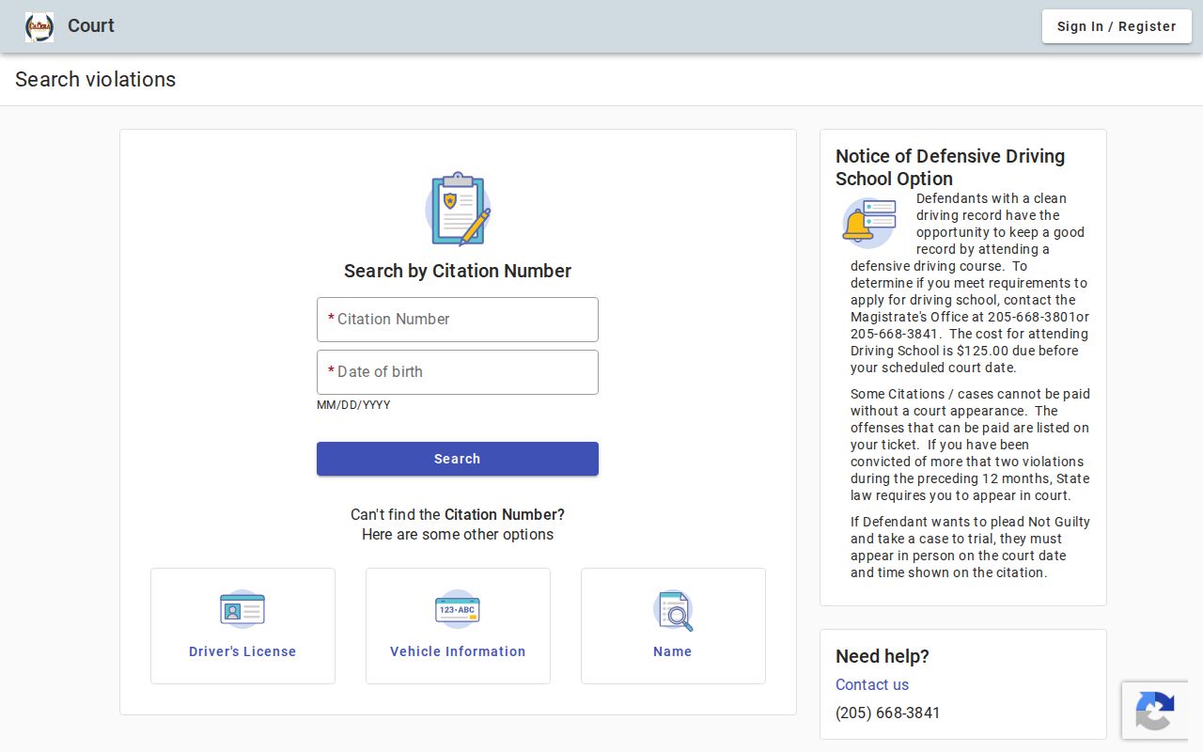Open the Contact us link
The height and width of the screenshot is (752, 1203).
click(x=872, y=684)
